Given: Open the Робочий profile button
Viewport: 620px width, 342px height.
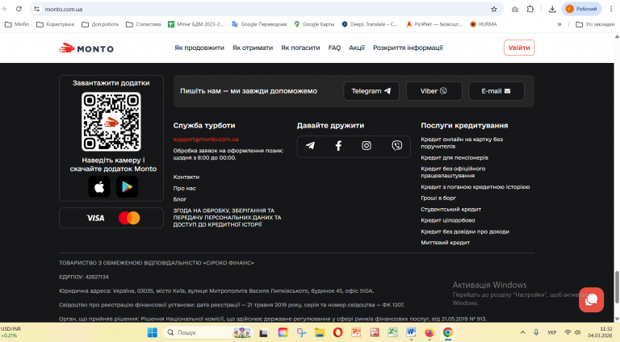Looking at the screenshot, I should click(x=581, y=9).
